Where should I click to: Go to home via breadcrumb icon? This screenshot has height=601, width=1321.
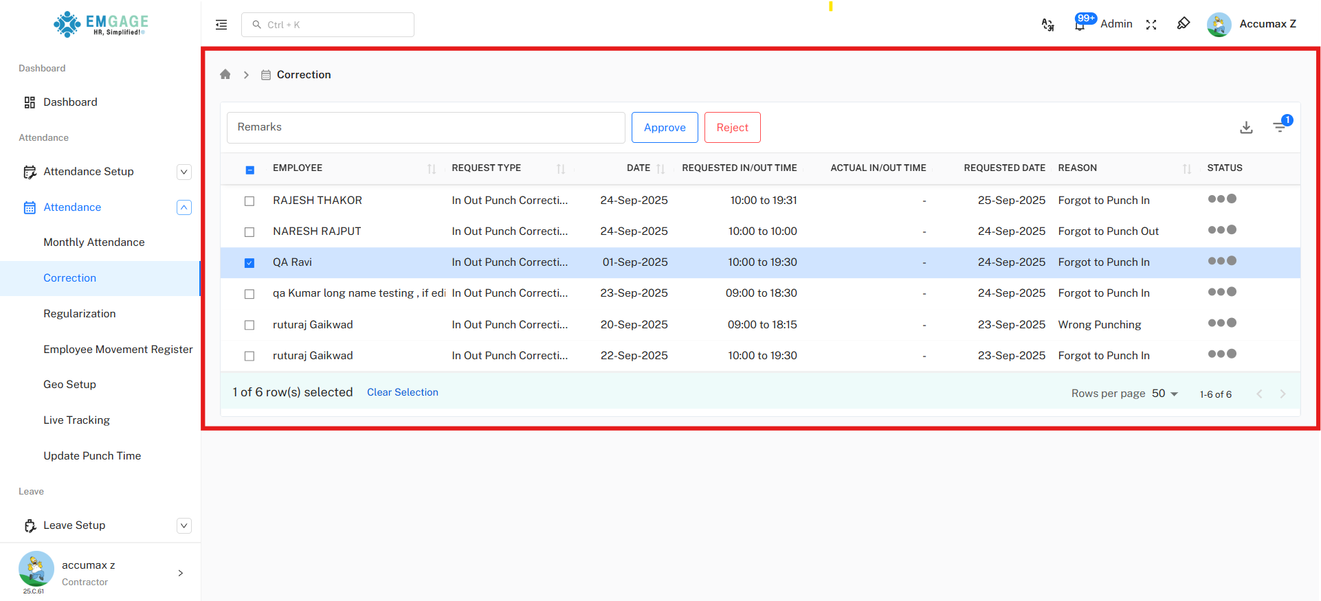pyautogui.click(x=225, y=74)
